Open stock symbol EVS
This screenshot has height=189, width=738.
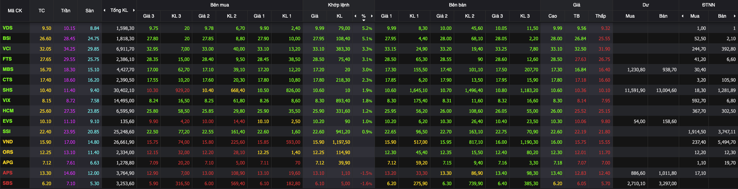[x=7, y=121]
